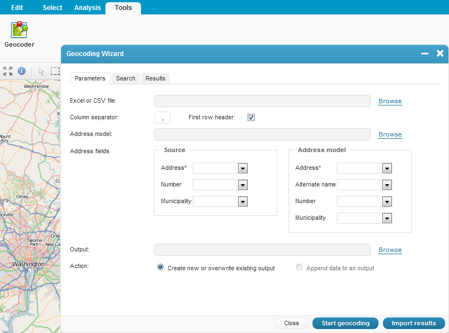The image size is (449, 333).
Task: Click the Column separator input field
Action: (162, 117)
